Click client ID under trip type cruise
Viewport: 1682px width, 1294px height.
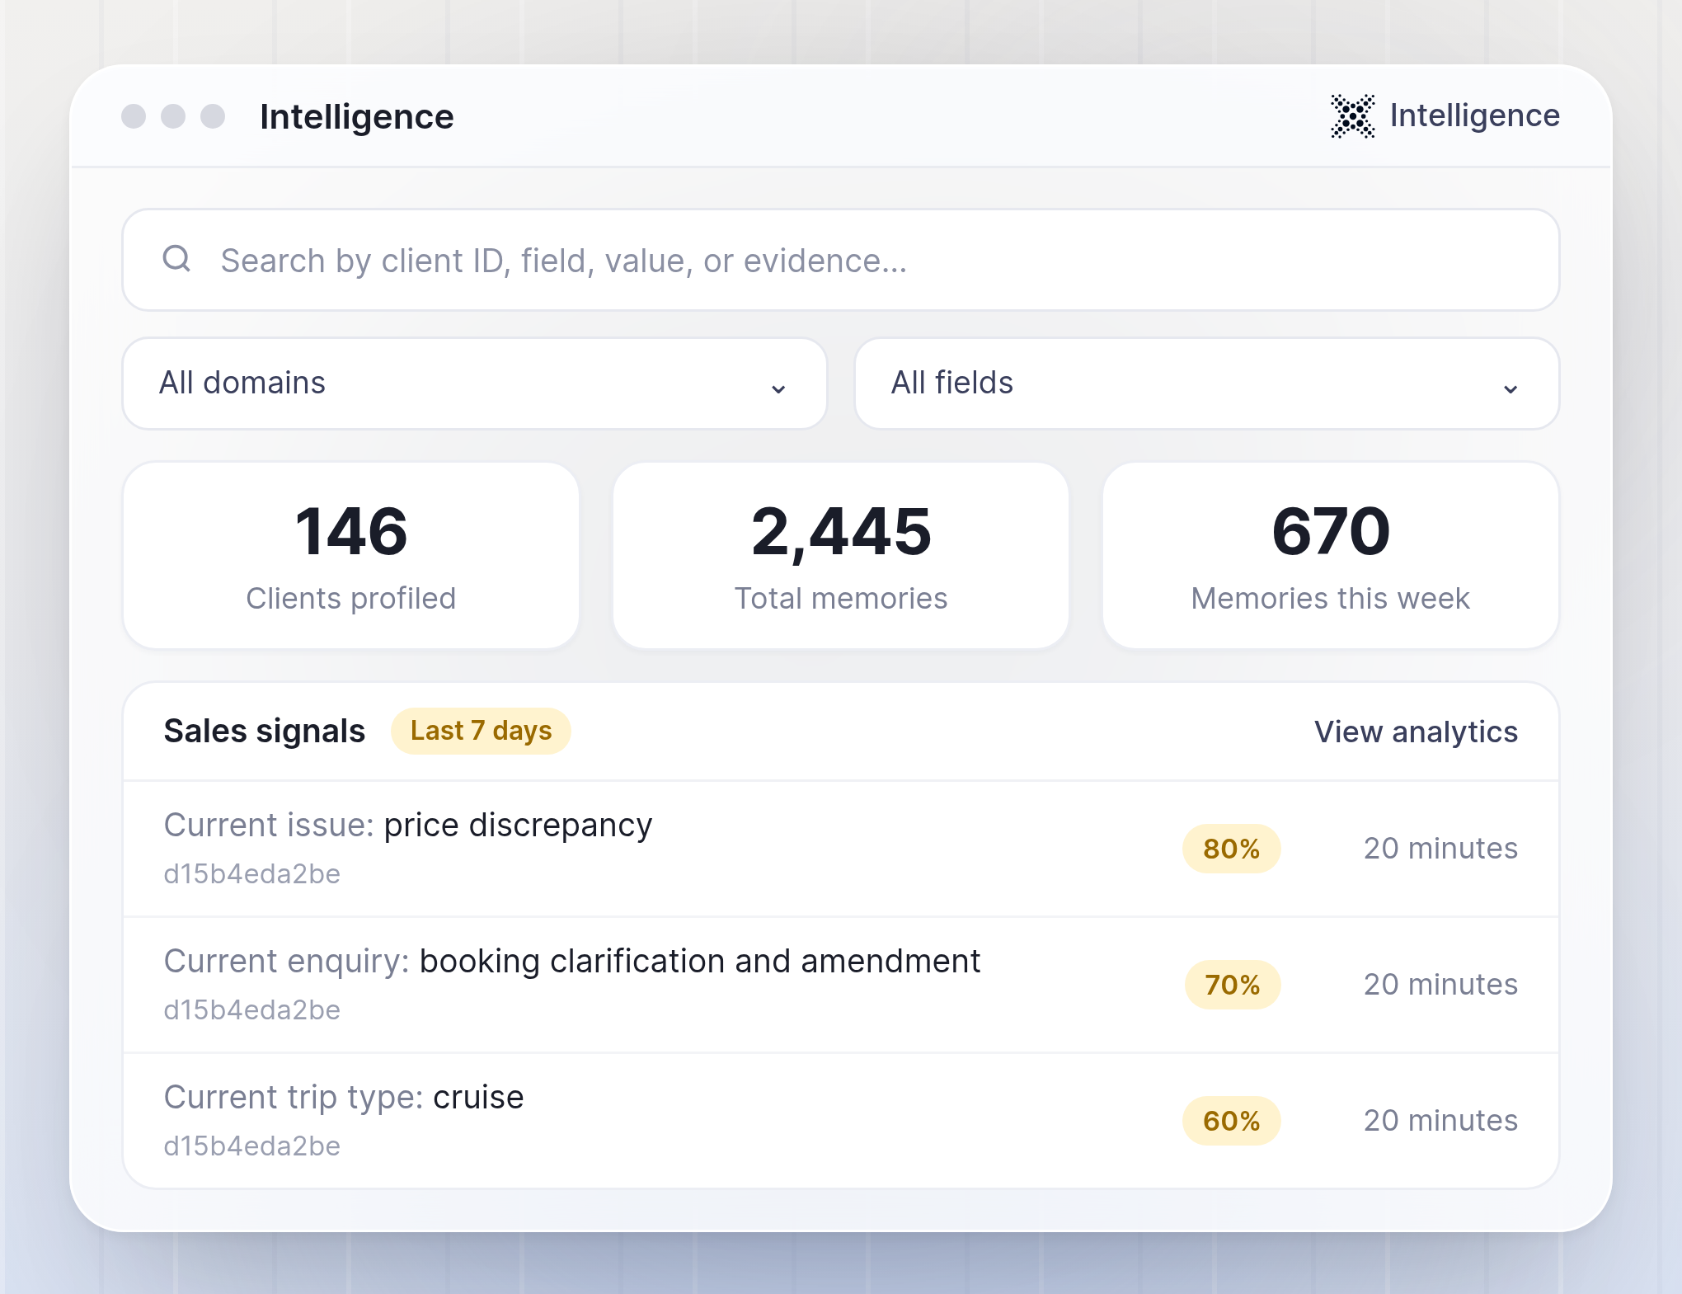[x=251, y=1146]
